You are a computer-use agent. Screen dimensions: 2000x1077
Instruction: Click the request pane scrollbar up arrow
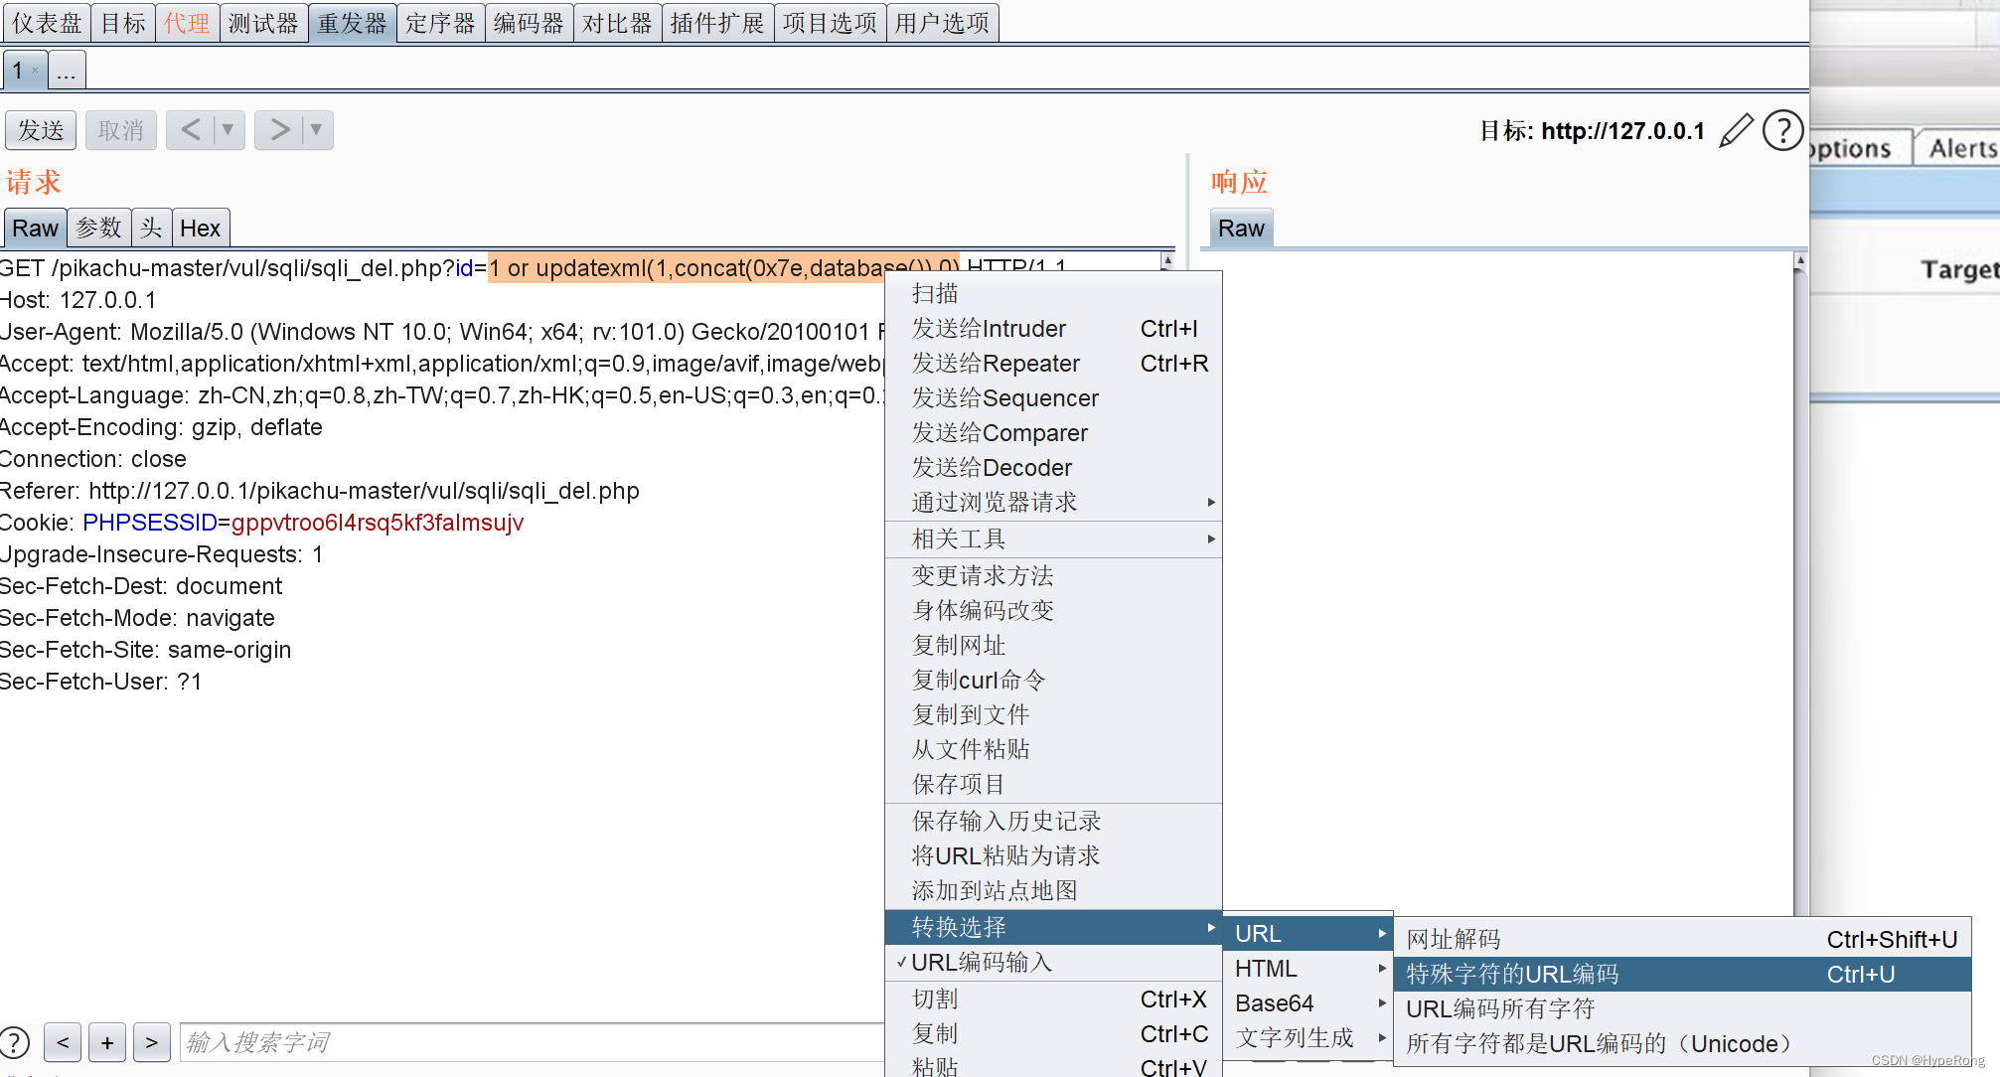[x=1167, y=260]
